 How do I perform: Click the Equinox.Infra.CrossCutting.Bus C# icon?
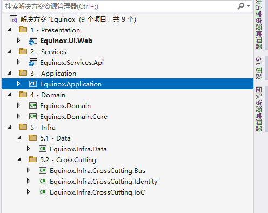pos(43,170)
